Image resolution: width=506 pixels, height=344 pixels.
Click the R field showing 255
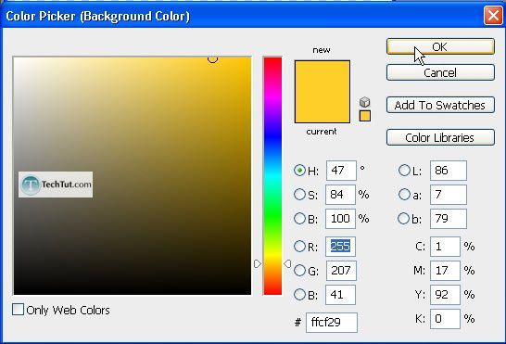pyautogui.click(x=340, y=247)
